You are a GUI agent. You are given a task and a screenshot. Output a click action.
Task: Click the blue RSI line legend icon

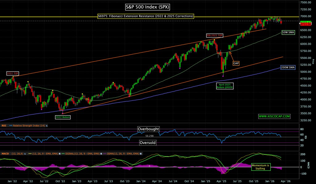click(10, 125)
